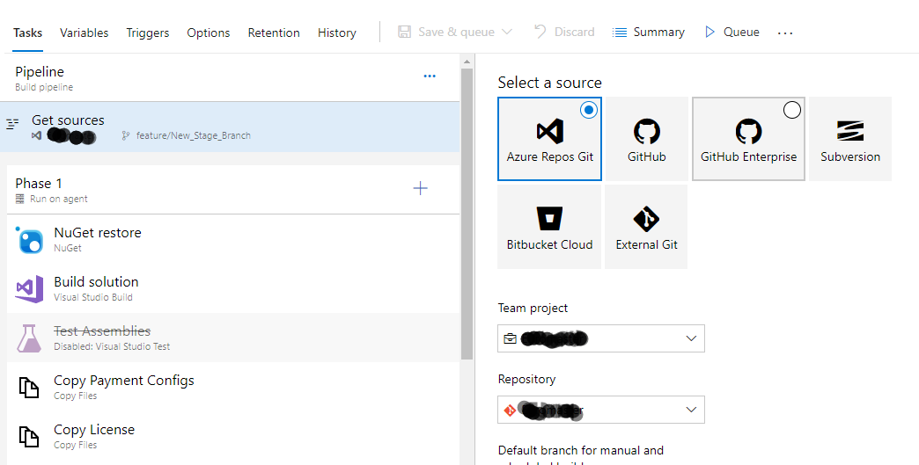
Task: Open the build Summary
Action: tap(648, 33)
